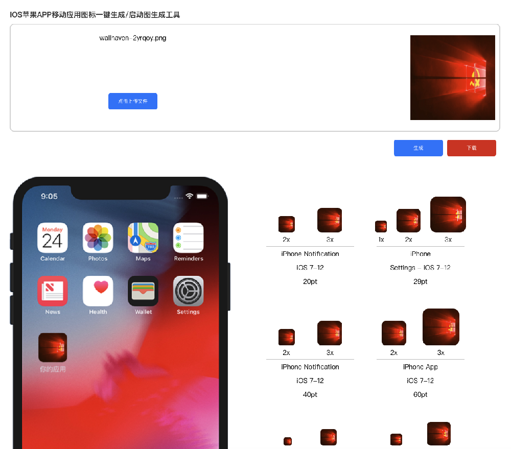The height and width of the screenshot is (449, 511).
Task: Tap the Photos app icon on phone
Action: (98, 238)
